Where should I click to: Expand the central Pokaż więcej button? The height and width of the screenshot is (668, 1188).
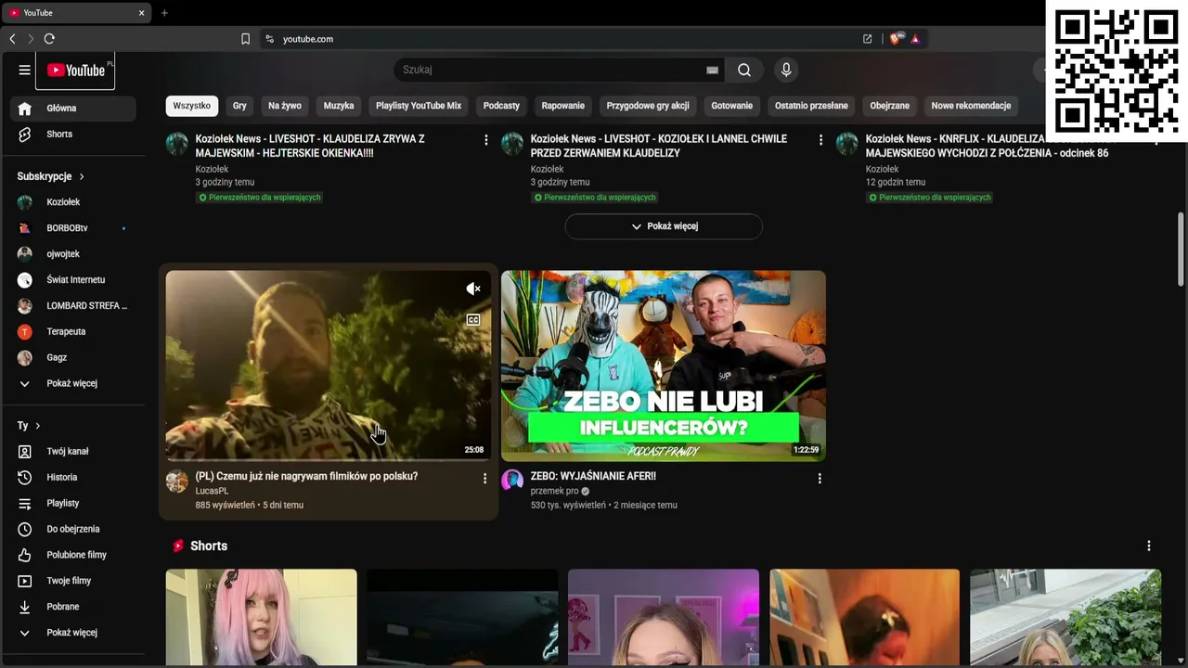664,226
